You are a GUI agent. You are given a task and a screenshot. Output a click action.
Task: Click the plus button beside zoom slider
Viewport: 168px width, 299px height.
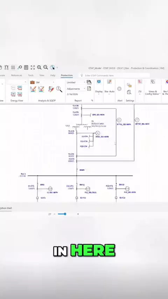point(78,214)
